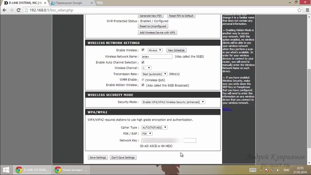Click Add Wireless Device with WPS

point(157,33)
